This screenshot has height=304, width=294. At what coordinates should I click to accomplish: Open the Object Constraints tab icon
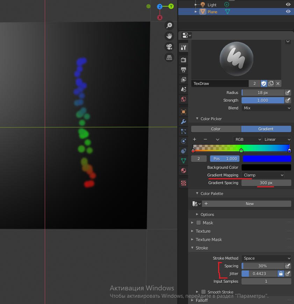click(184, 151)
